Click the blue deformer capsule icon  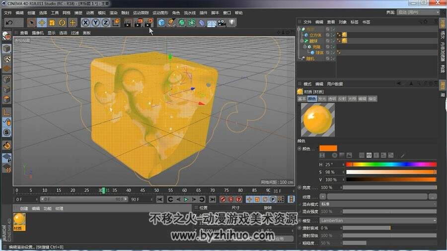point(202,23)
